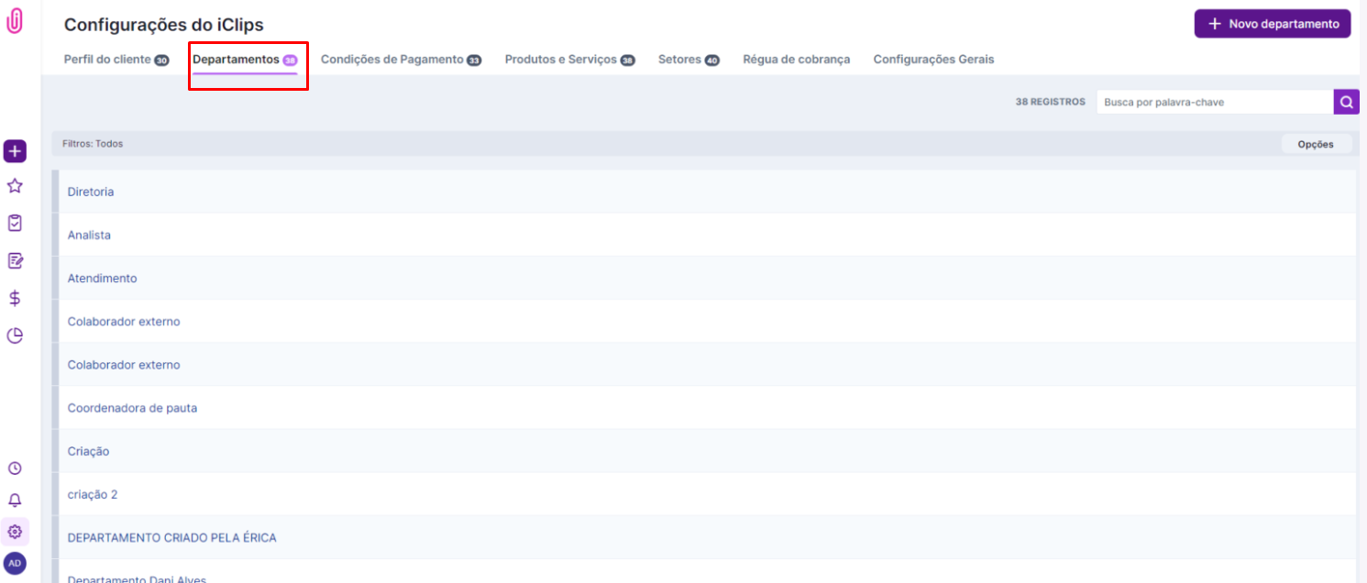1367x583 pixels.
Task: Select the Coordenadora de pauta row
Action: click(x=132, y=408)
